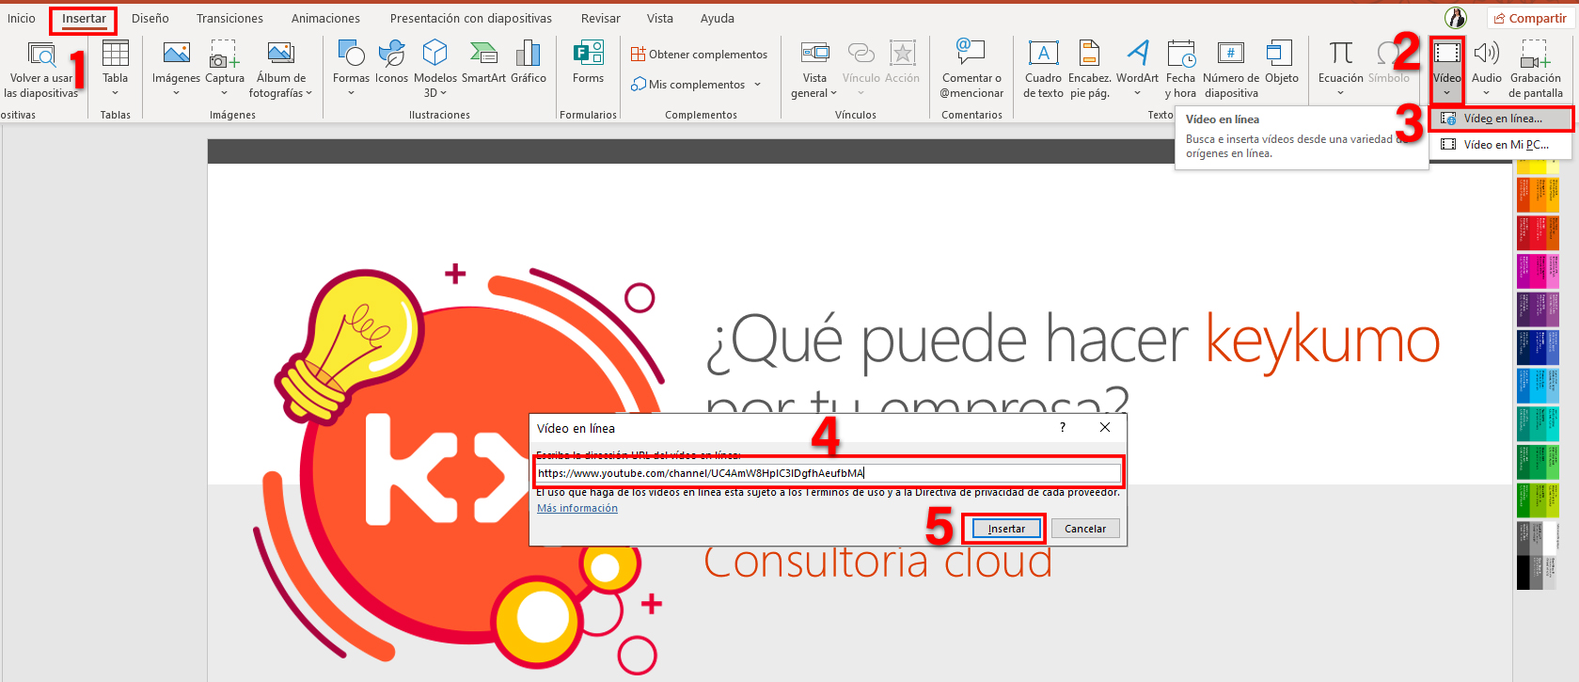Select the Insertar ribbon tab
The width and height of the screenshot is (1579, 682).
tap(84, 18)
